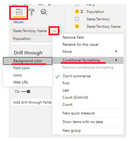Screen dimensions: 129x141
Task: Open the Fields pane icon
Action: pos(19,12)
